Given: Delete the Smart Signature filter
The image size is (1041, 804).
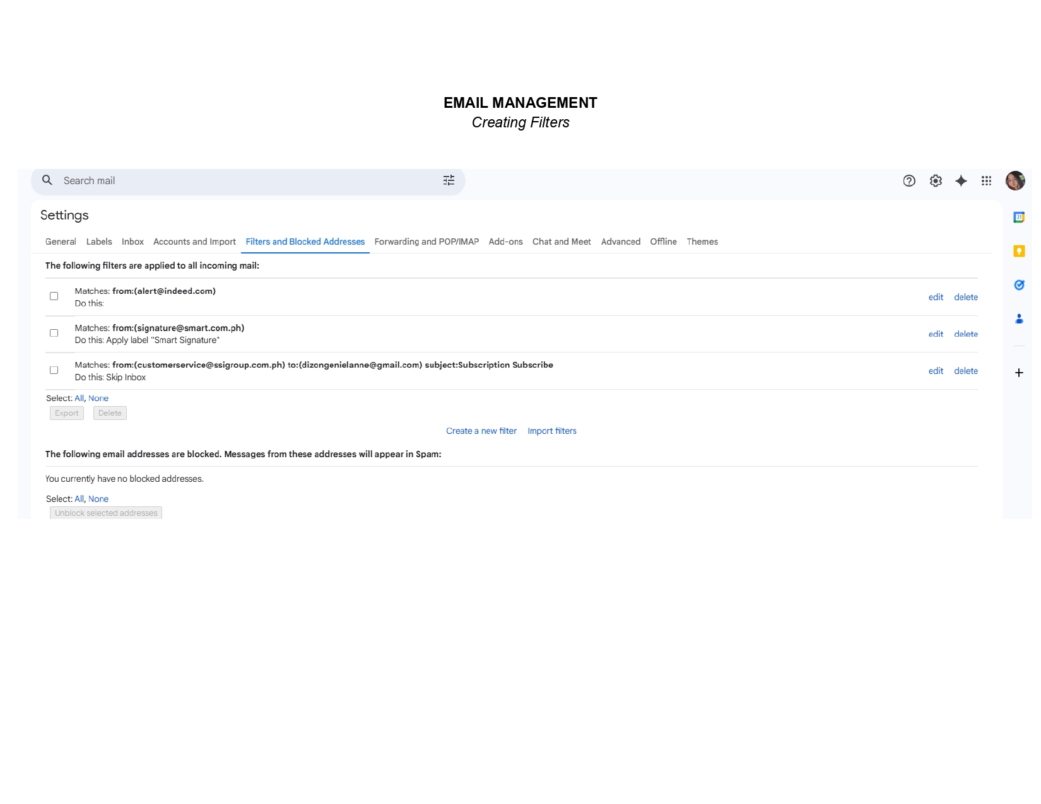Looking at the screenshot, I should tap(965, 334).
